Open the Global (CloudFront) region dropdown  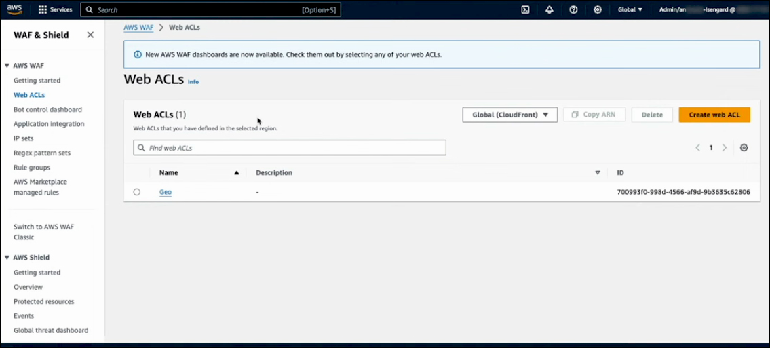tap(510, 115)
